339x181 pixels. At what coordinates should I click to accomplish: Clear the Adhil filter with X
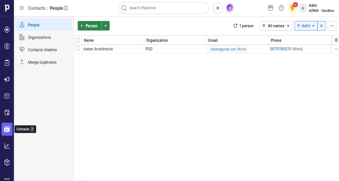(322, 26)
